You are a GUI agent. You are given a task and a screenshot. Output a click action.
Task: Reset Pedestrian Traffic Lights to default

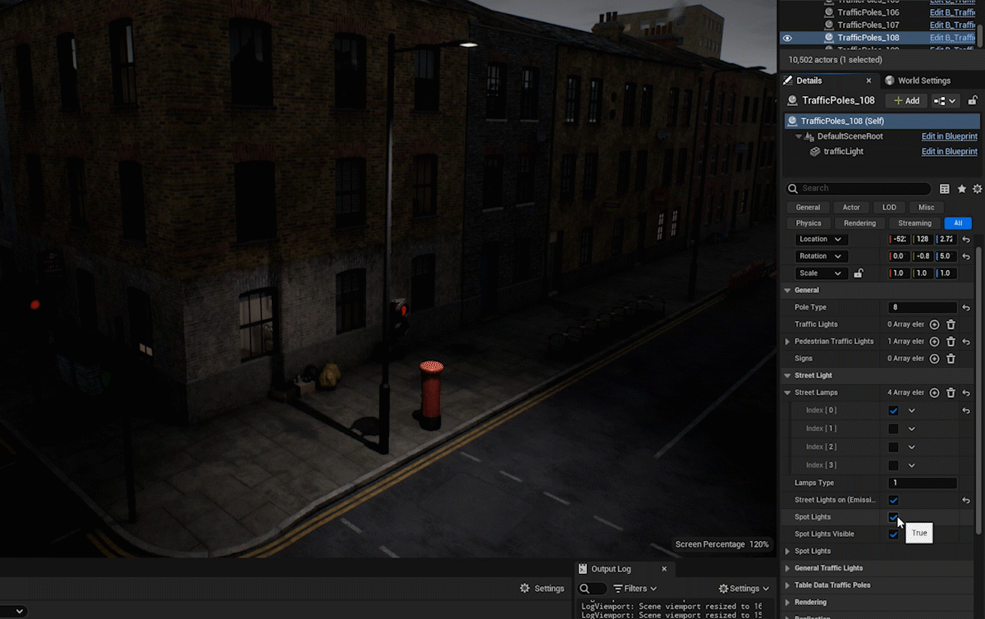pos(966,342)
